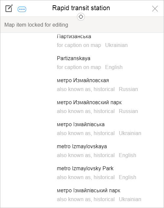Viewport: 164px width, 208px height.
Task: Click the Ukrainian label under метро Ізмайлівська
Action: [130, 133]
